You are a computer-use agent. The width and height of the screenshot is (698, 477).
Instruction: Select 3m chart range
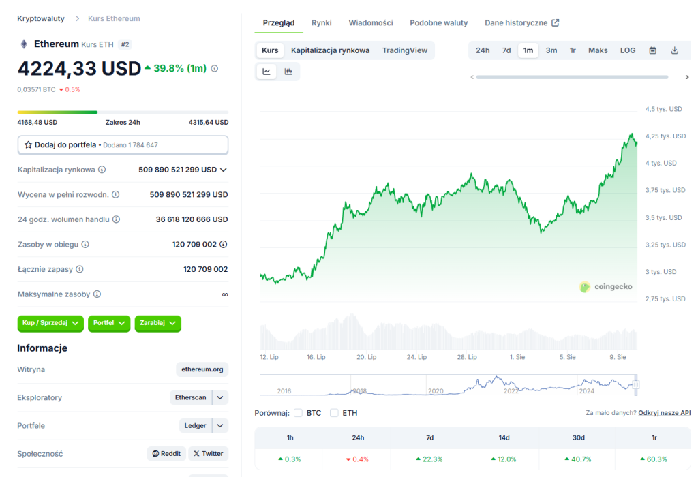[551, 50]
